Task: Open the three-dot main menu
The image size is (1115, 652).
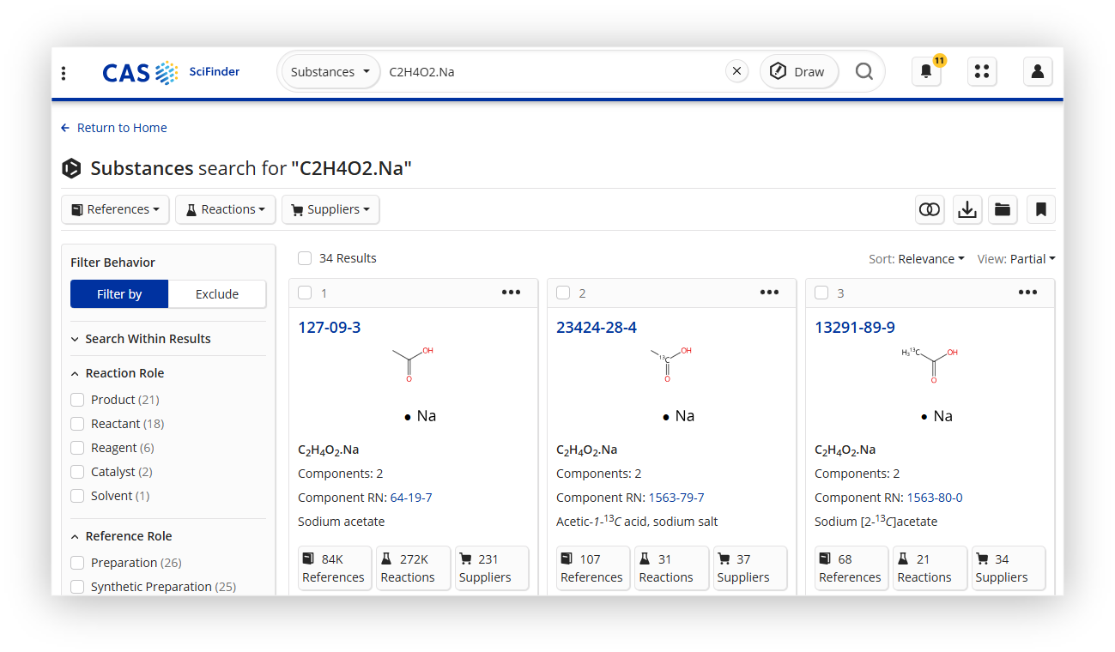Action: pos(64,73)
